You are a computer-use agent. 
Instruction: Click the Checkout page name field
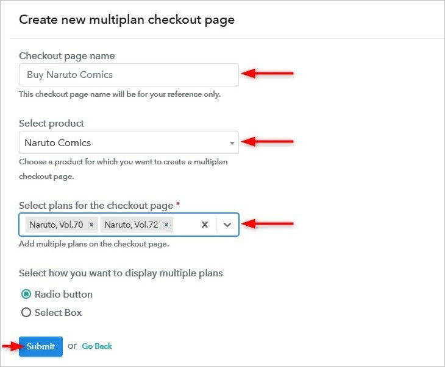(x=129, y=75)
